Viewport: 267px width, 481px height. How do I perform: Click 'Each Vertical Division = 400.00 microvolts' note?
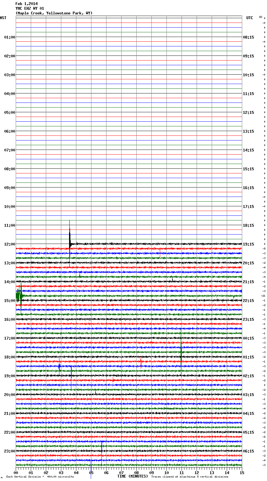pyautogui.click(x=40, y=477)
